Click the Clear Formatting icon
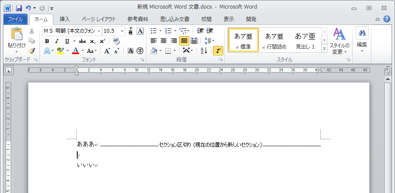Image resolution: width=395 pixels, height=193 pixels. [x=116, y=41]
